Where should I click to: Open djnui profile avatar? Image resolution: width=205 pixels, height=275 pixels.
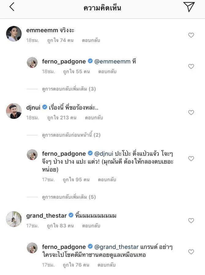14,111
